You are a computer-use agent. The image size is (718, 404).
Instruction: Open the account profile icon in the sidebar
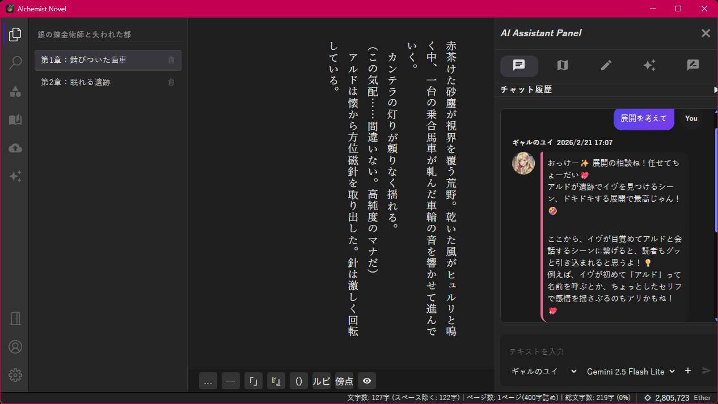[x=15, y=346]
